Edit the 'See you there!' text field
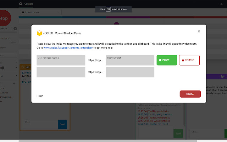This screenshot has height=142, width=227. point(130,60)
